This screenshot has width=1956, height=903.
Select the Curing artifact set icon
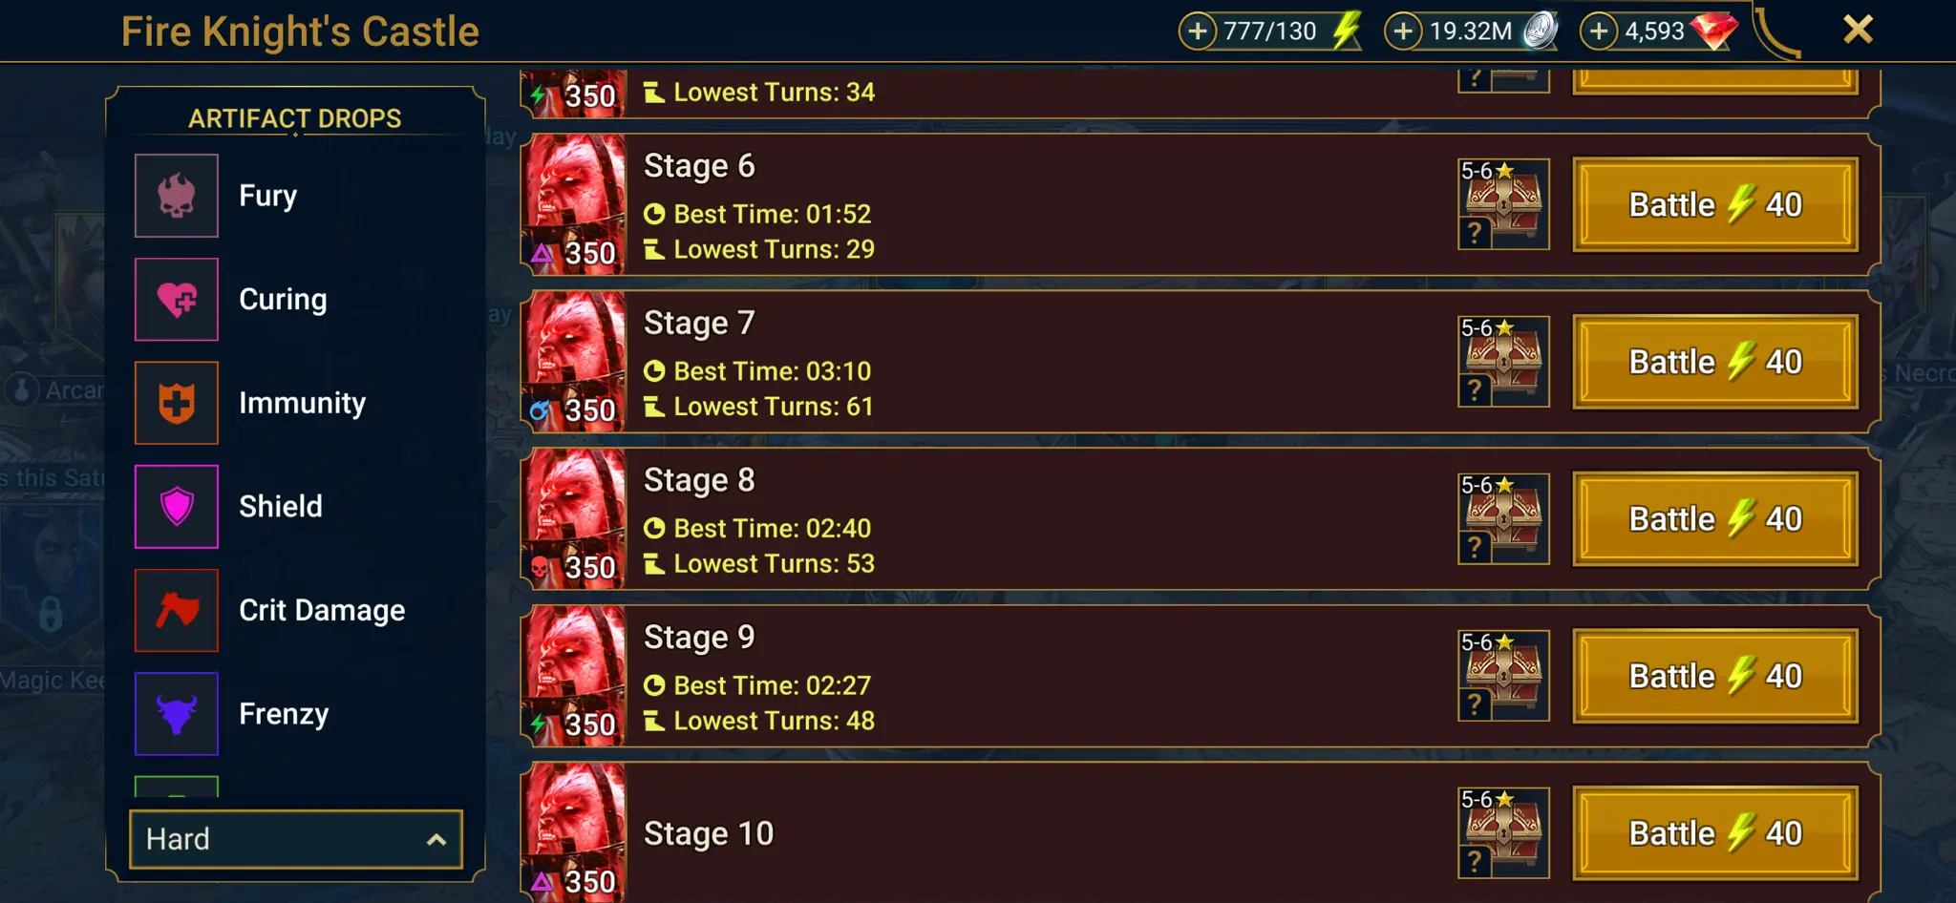[x=177, y=299]
